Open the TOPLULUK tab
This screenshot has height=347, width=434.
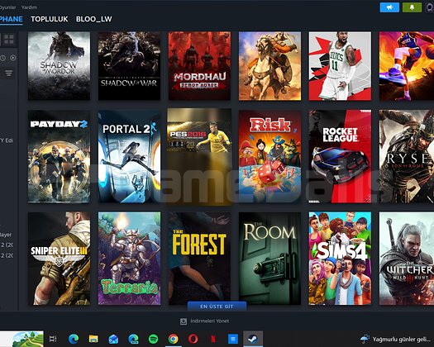pos(50,19)
